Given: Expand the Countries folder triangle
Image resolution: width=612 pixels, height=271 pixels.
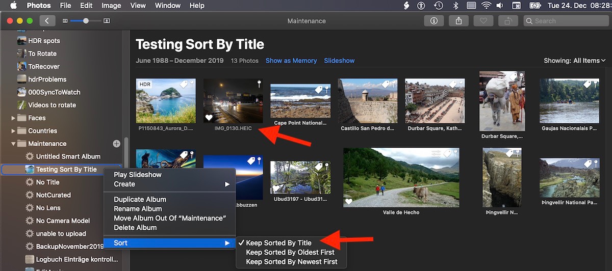Looking at the screenshot, I should click(x=13, y=131).
